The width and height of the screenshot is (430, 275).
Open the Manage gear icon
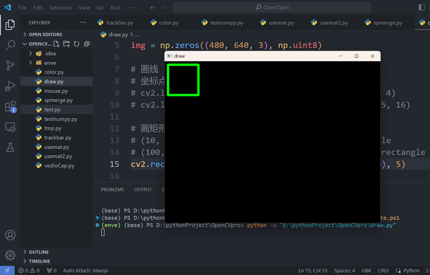[x=10, y=255]
